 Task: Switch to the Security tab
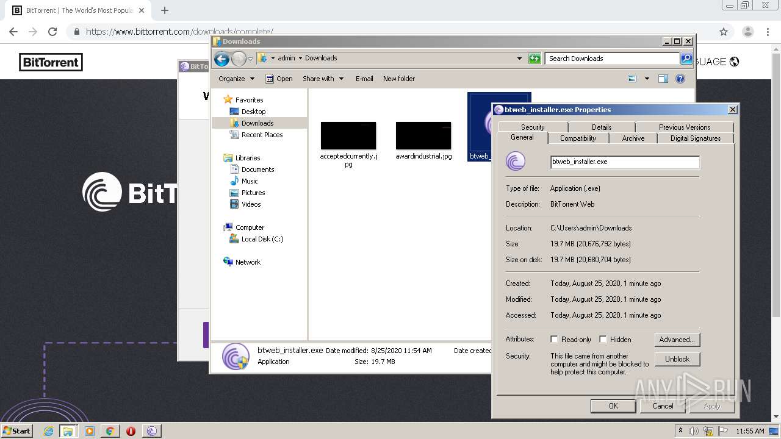[533, 127]
